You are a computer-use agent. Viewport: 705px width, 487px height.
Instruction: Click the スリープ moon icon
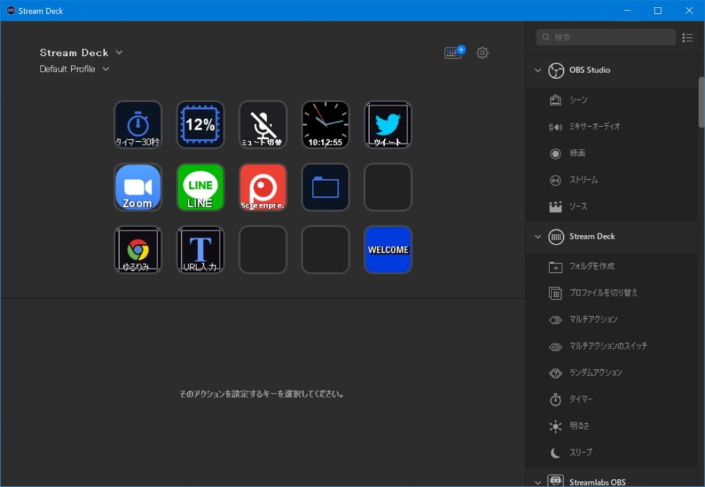pos(556,453)
